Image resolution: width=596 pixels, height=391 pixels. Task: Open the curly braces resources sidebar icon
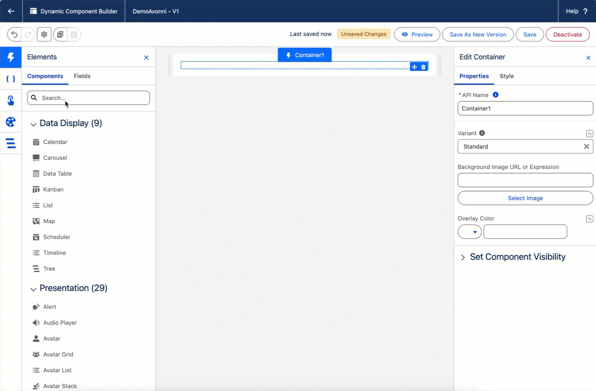[x=11, y=79]
